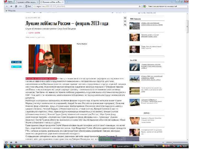Screen dimensions: 198x149
Task: Reload the page with refresh icon
Action: click(x=16, y=6)
